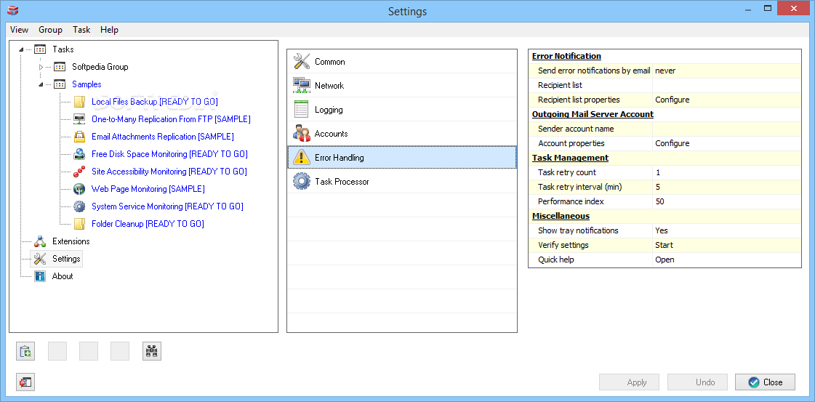Click the add new task clipboard button
The height and width of the screenshot is (402, 815).
[x=25, y=352]
